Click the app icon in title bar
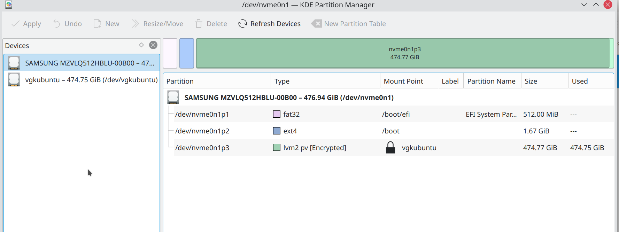The image size is (619, 232). pos(9,5)
